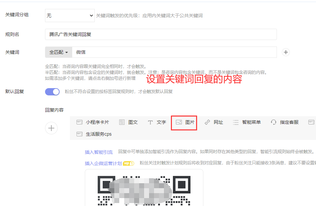The height and width of the screenshot is (206, 316).
Task: Add another keyword with the plus icon
Action: 286,52
